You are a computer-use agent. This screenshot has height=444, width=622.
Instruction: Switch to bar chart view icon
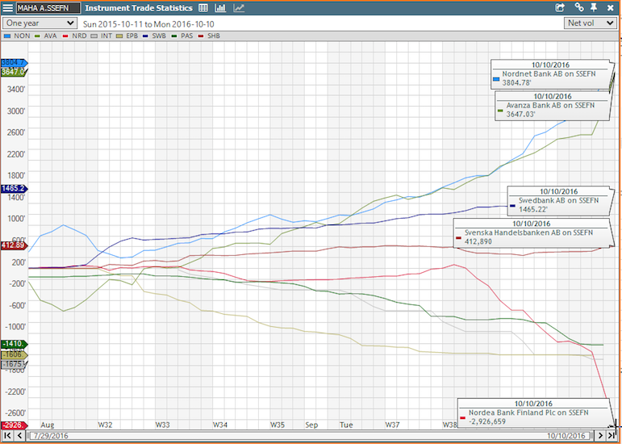(220, 8)
